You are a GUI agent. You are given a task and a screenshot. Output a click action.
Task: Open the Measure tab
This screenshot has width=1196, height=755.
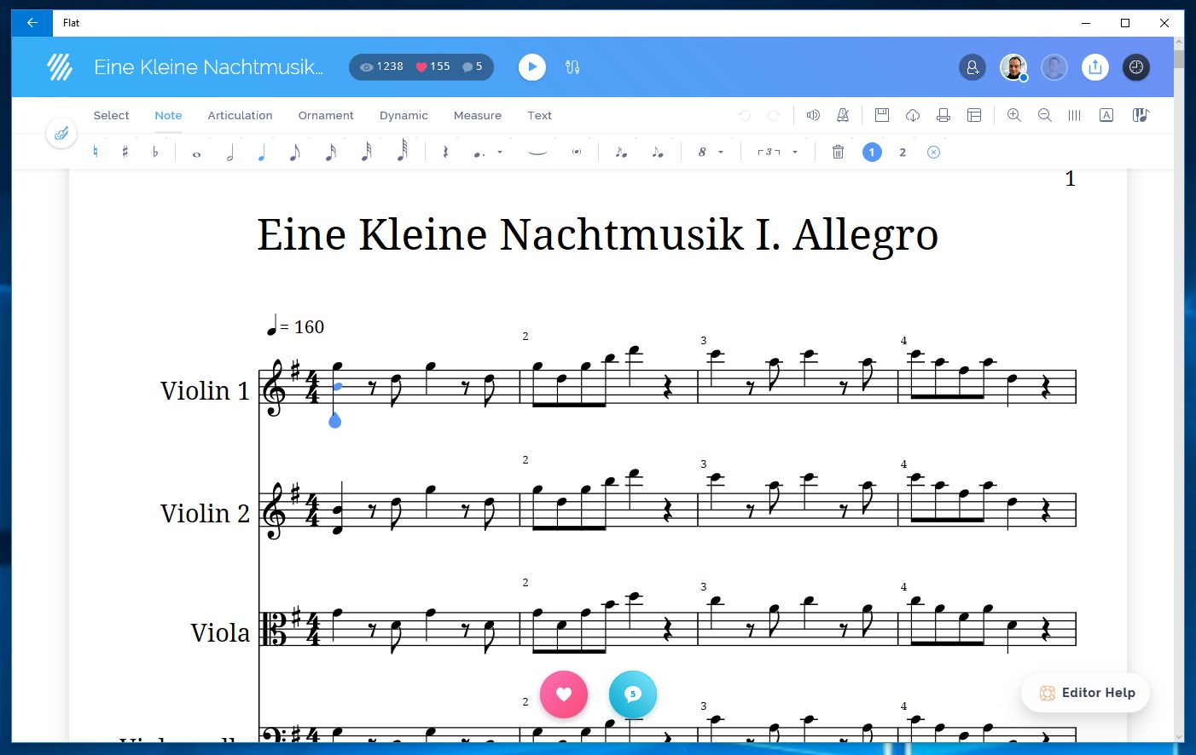click(477, 115)
